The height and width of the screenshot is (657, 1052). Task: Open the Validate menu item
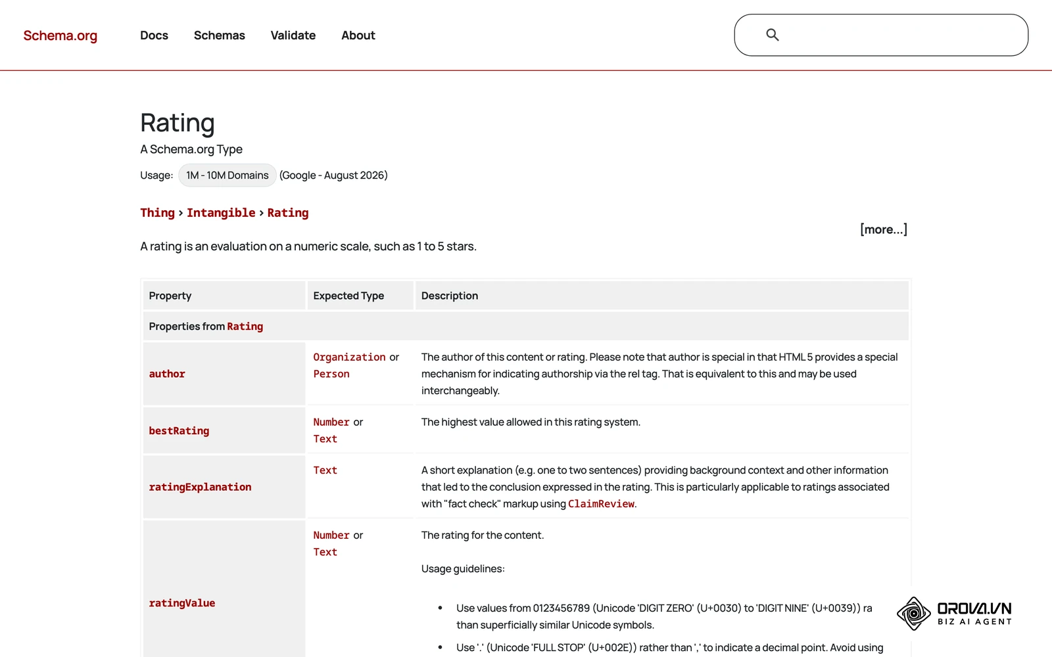[x=293, y=35]
